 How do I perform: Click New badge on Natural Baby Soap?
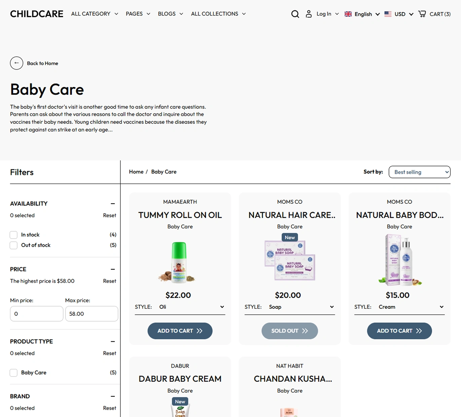290,237
